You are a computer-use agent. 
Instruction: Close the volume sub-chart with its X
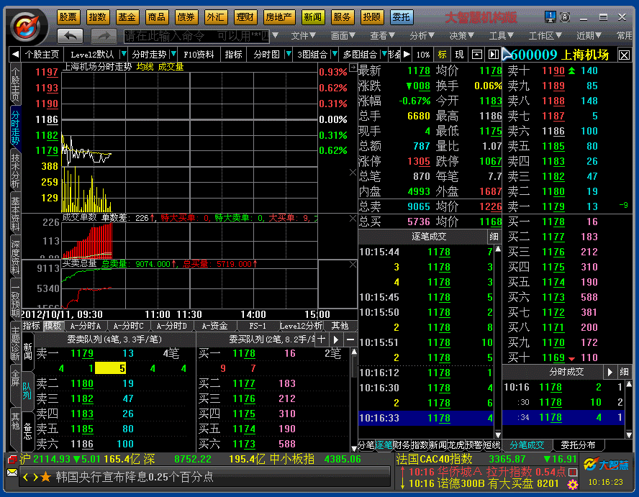(353, 173)
